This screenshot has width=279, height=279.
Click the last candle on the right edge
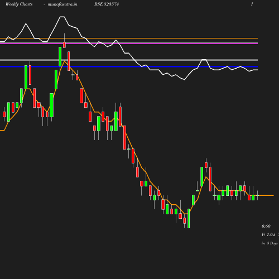pos(258,195)
